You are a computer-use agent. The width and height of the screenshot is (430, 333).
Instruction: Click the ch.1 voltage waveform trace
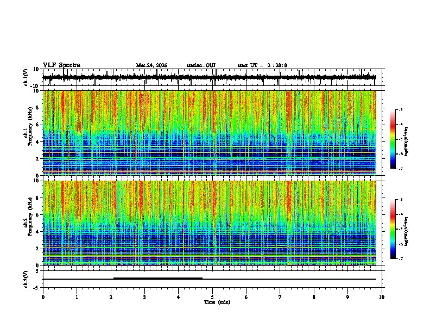coord(210,77)
